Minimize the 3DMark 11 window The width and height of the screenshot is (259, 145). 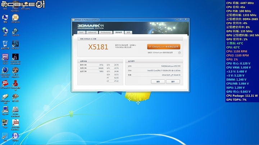[177, 19]
